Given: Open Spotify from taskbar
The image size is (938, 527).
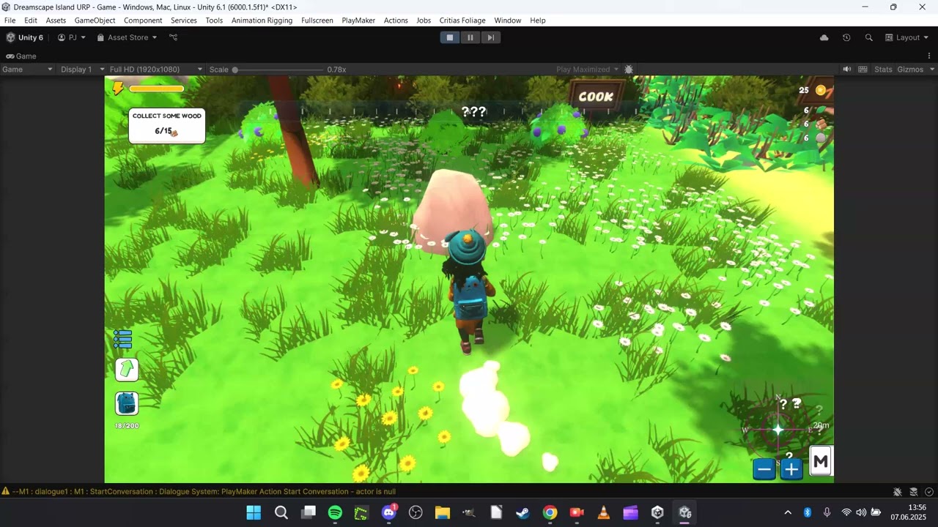Looking at the screenshot, I should (335, 512).
